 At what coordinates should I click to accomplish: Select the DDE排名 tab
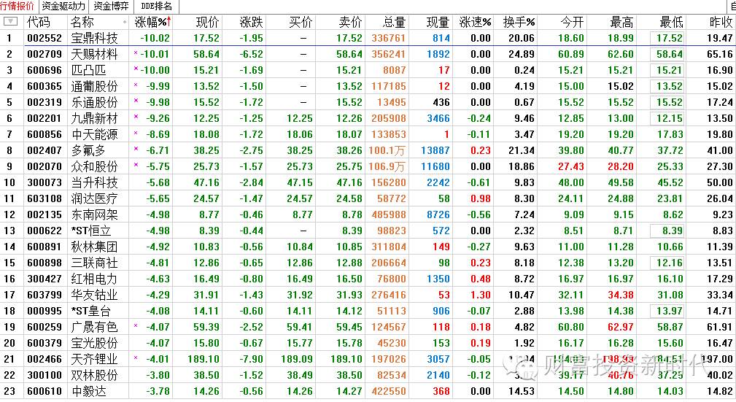click(x=157, y=6)
